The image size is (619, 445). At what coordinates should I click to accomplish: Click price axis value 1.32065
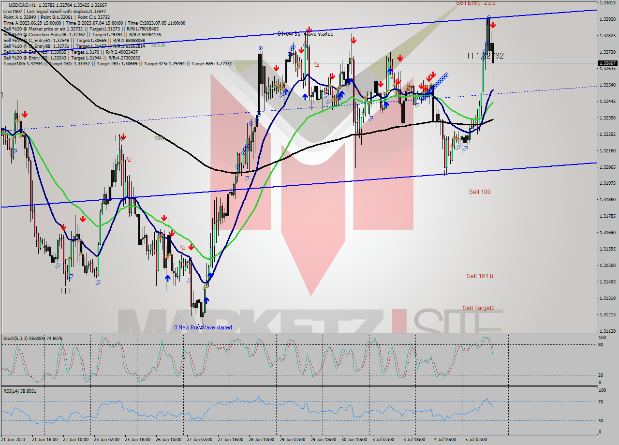click(x=607, y=167)
